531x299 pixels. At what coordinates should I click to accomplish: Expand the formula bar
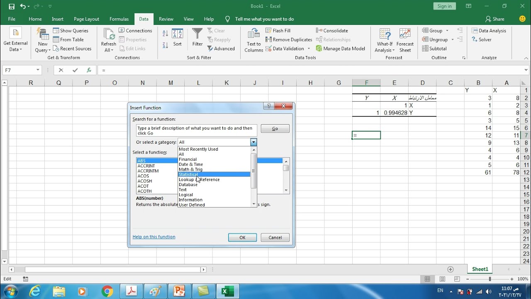[x=526, y=70]
